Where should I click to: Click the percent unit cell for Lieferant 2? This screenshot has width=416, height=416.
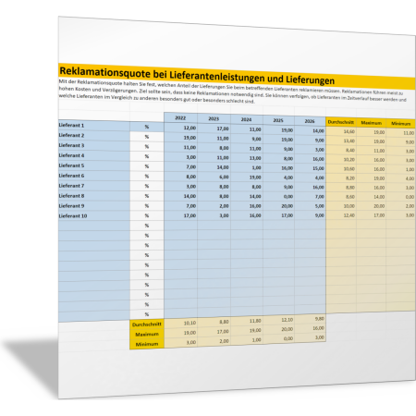tap(147, 137)
